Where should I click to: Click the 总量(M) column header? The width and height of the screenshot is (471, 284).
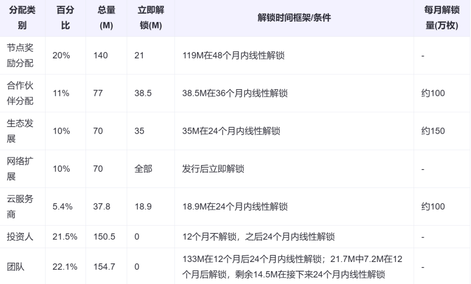click(106, 18)
